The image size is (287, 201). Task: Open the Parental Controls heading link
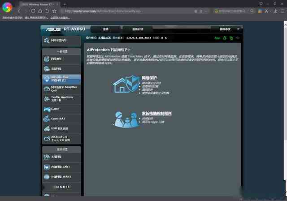point(157,113)
